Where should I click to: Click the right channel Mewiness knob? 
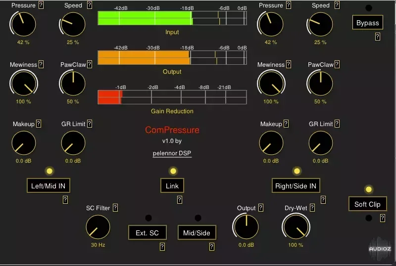pyautogui.click(x=271, y=84)
